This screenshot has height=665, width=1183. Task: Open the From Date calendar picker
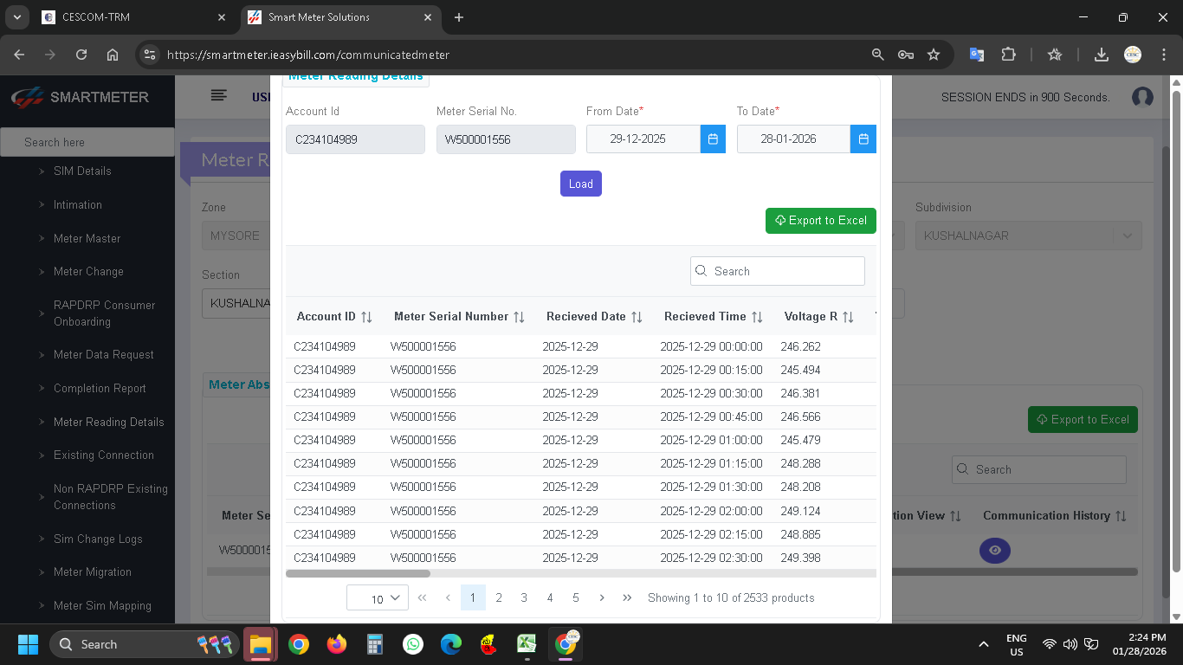pos(713,139)
